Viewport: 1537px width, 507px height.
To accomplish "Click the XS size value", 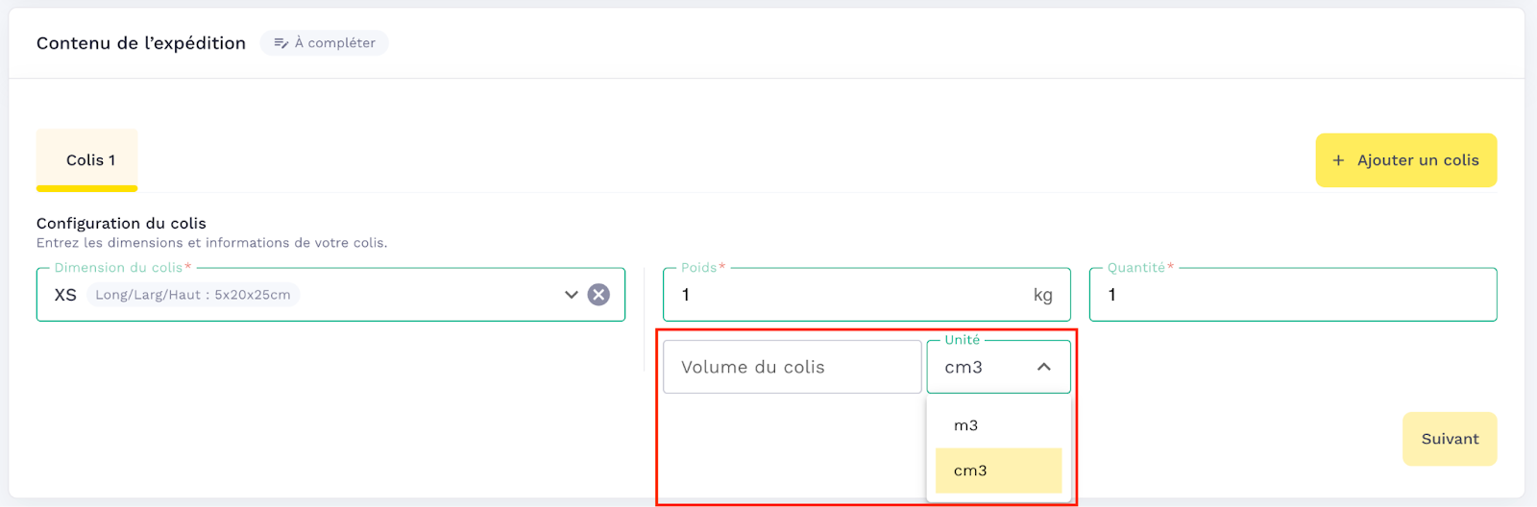I will pos(65,295).
